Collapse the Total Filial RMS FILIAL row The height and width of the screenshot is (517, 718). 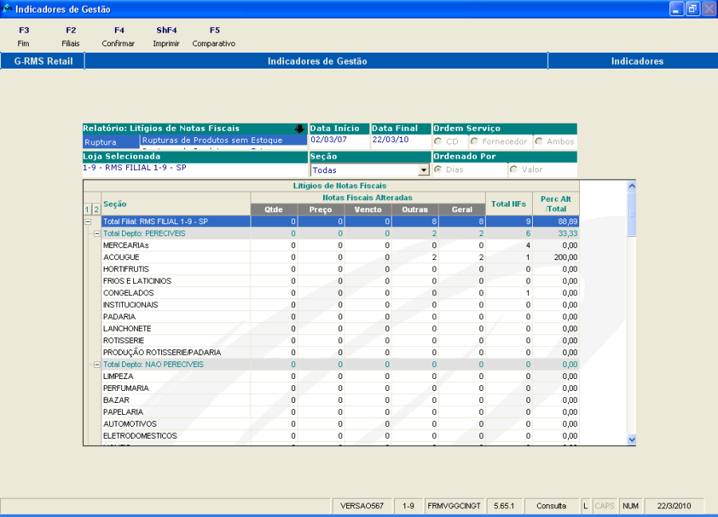coord(88,222)
